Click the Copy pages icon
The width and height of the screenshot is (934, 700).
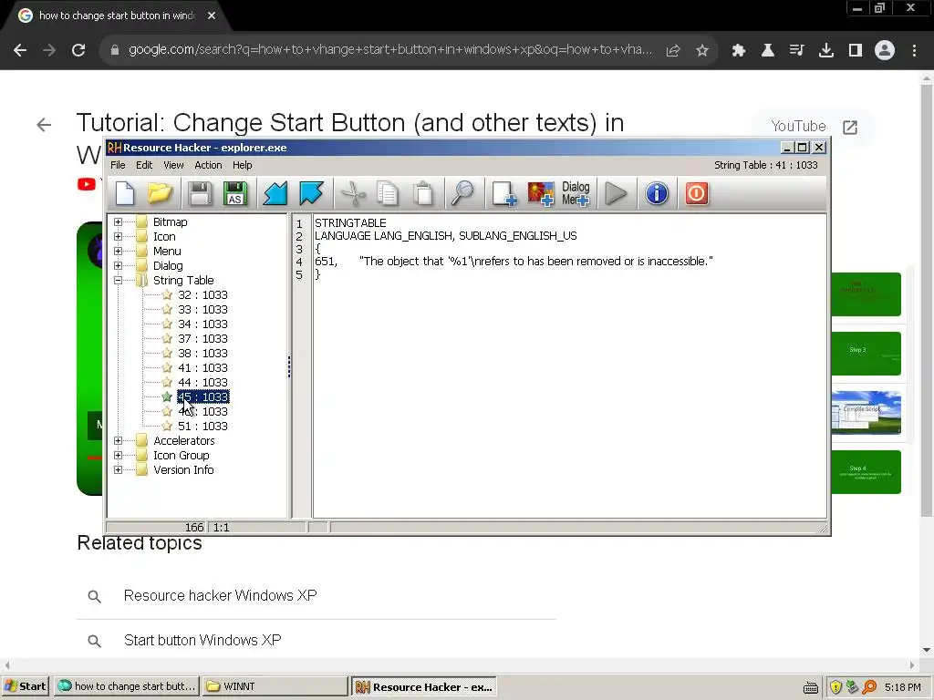pos(388,193)
